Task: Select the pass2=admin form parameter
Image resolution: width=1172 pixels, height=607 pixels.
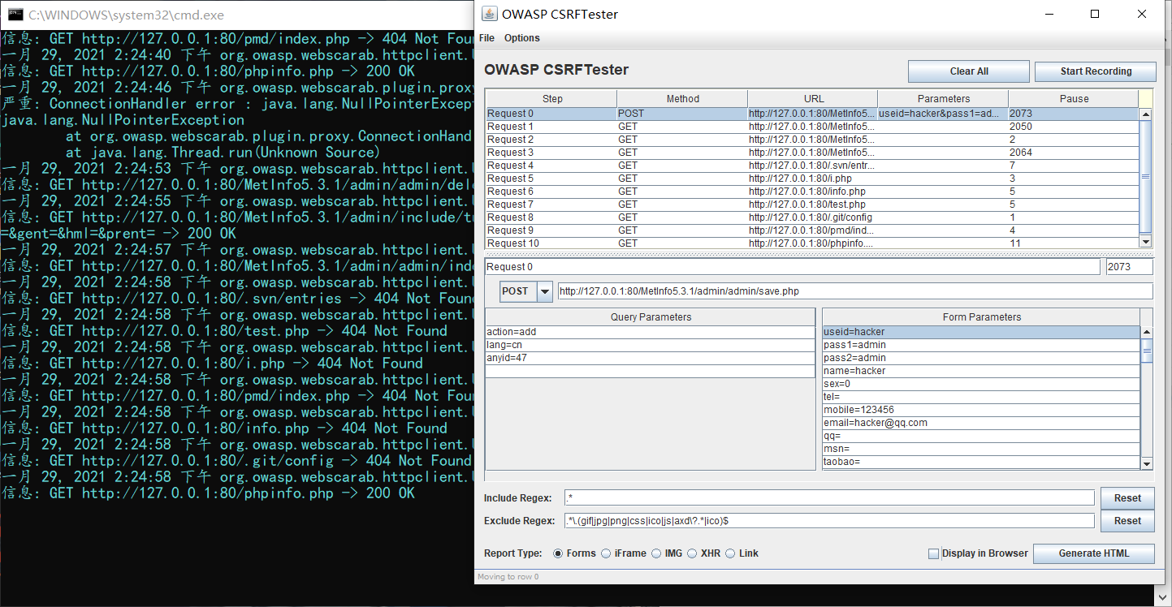Action: tap(981, 358)
